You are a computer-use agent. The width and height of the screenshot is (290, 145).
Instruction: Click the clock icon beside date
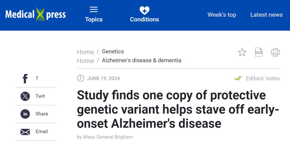(x=81, y=78)
